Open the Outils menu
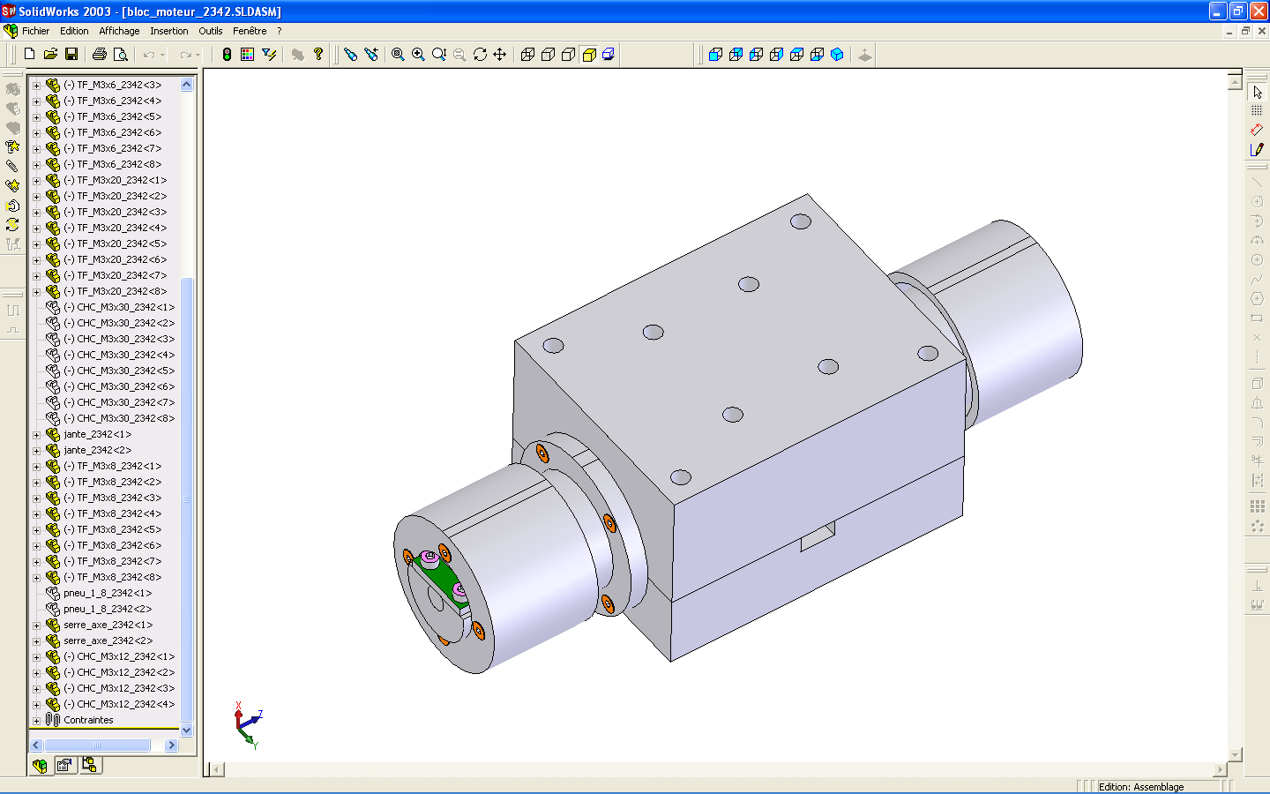1270x794 pixels. coord(210,31)
